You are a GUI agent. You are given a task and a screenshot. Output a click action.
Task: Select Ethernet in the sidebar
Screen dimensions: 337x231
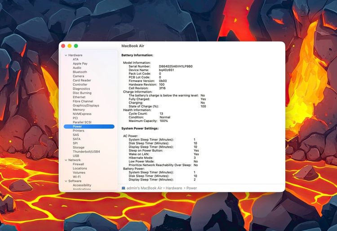tap(79, 97)
